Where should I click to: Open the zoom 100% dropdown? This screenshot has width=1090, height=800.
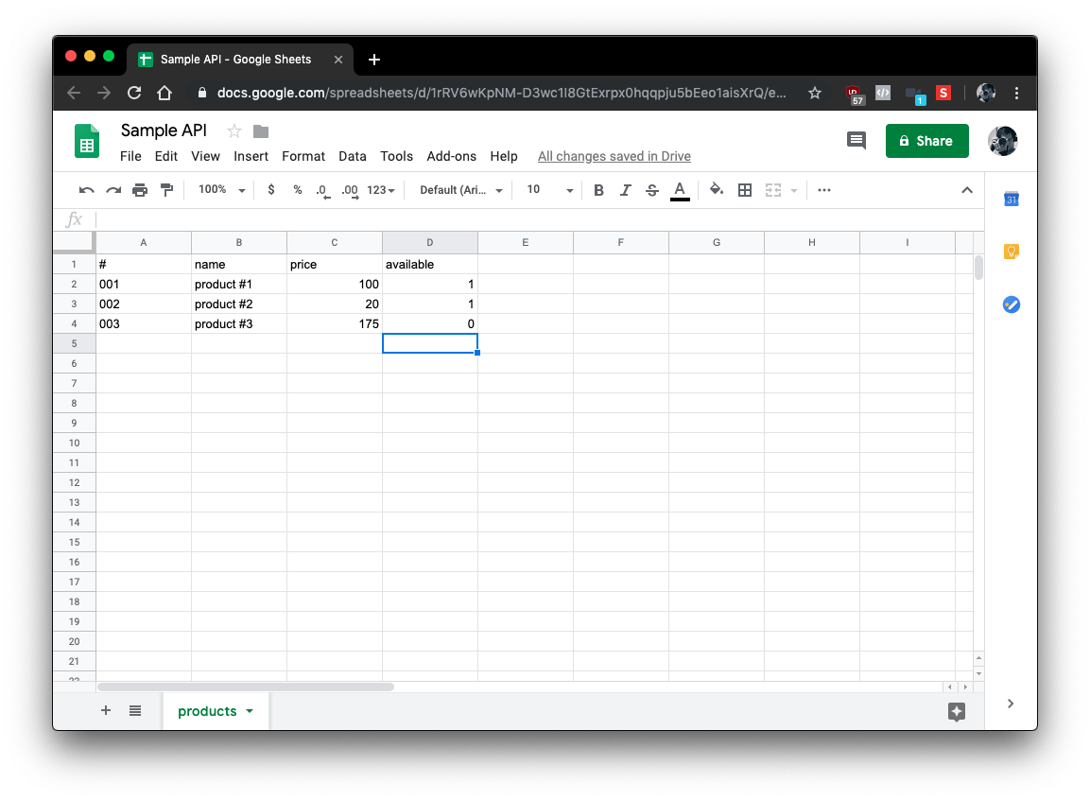coord(221,190)
